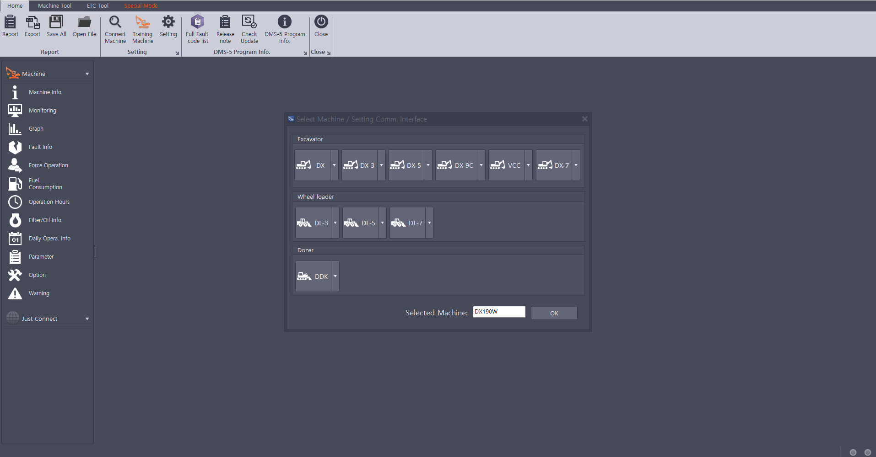Select the DX-7 excavator button
The width and height of the screenshot is (876, 457).
554,165
